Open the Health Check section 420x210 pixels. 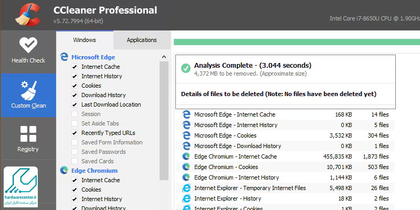(28, 51)
